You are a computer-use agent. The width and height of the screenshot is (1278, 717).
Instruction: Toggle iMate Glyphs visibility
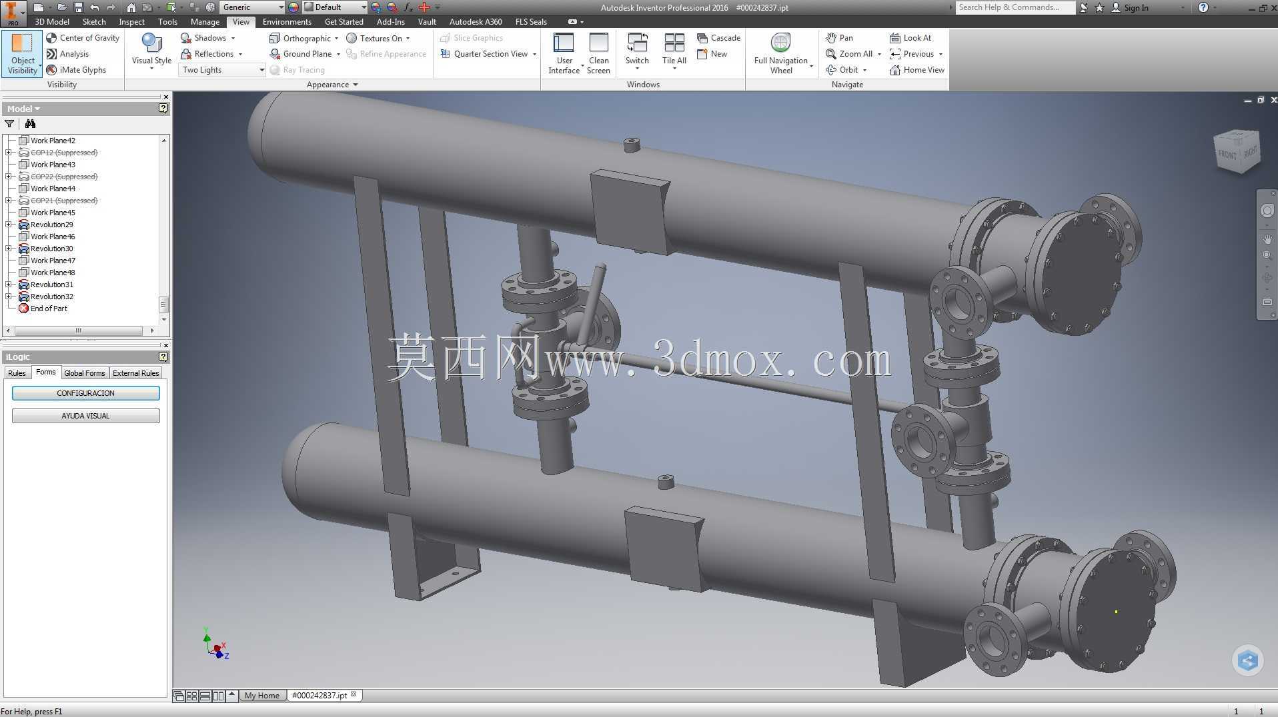pyautogui.click(x=76, y=70)
